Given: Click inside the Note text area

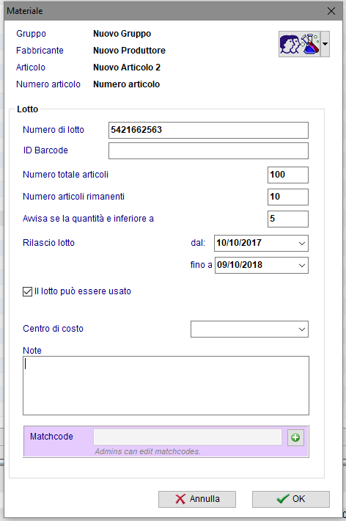Looking at the screenshot, I should tap(166, 385).
